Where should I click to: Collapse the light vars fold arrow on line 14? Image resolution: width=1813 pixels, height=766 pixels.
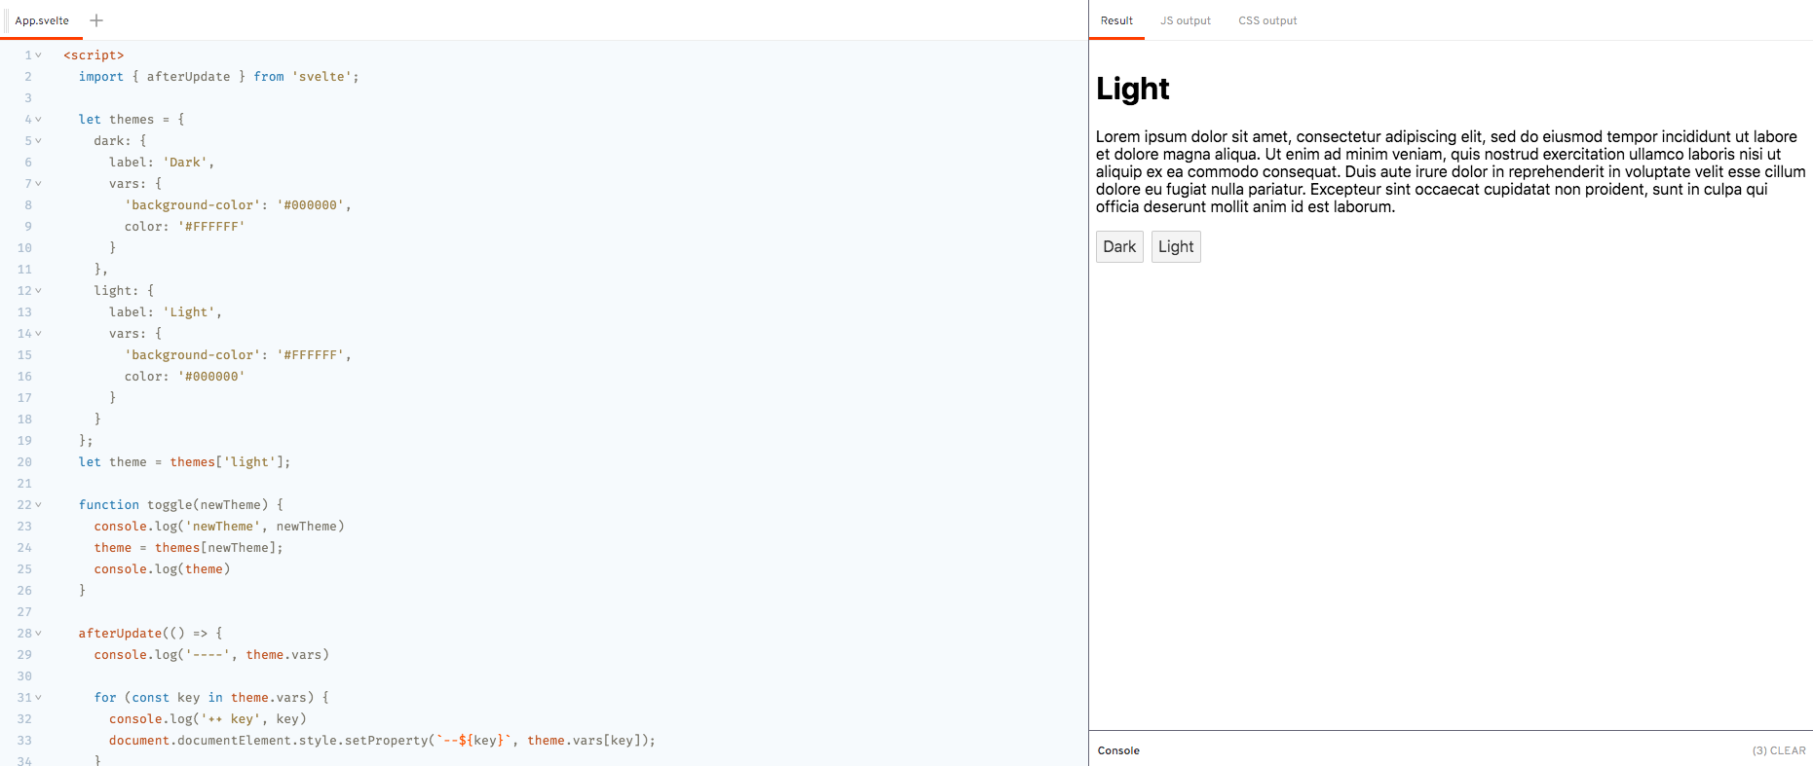(x=38, y=334)
